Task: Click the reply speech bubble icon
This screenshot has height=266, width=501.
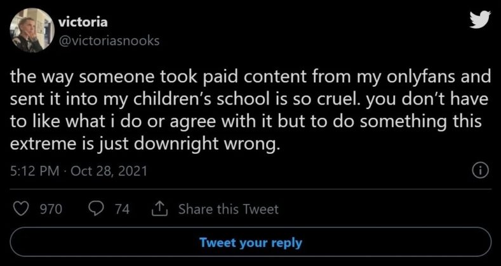Action: [x=97, y=209]
